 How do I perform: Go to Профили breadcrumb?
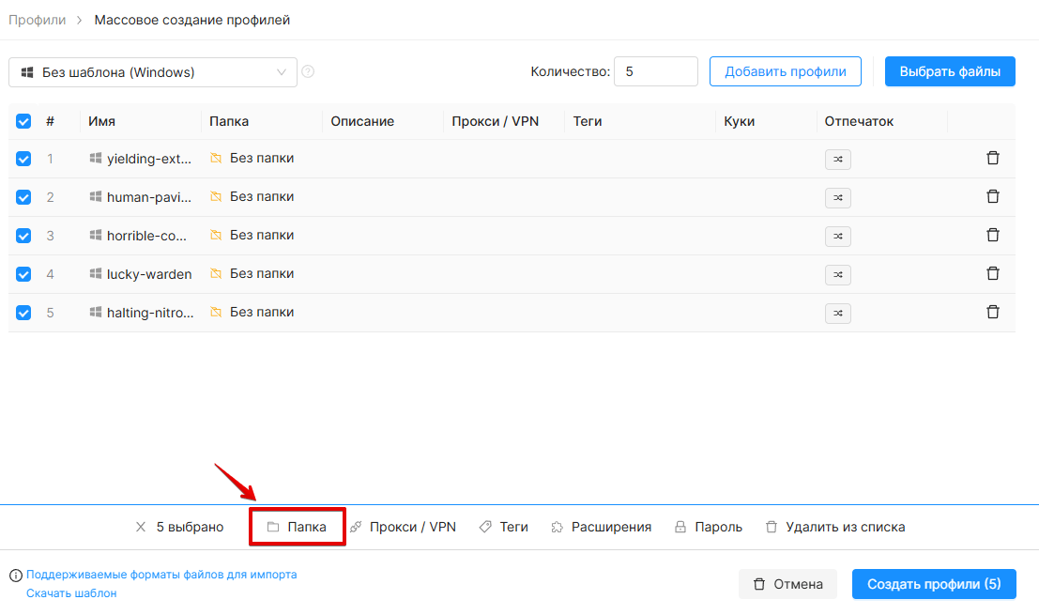click(x=38, y=20)
